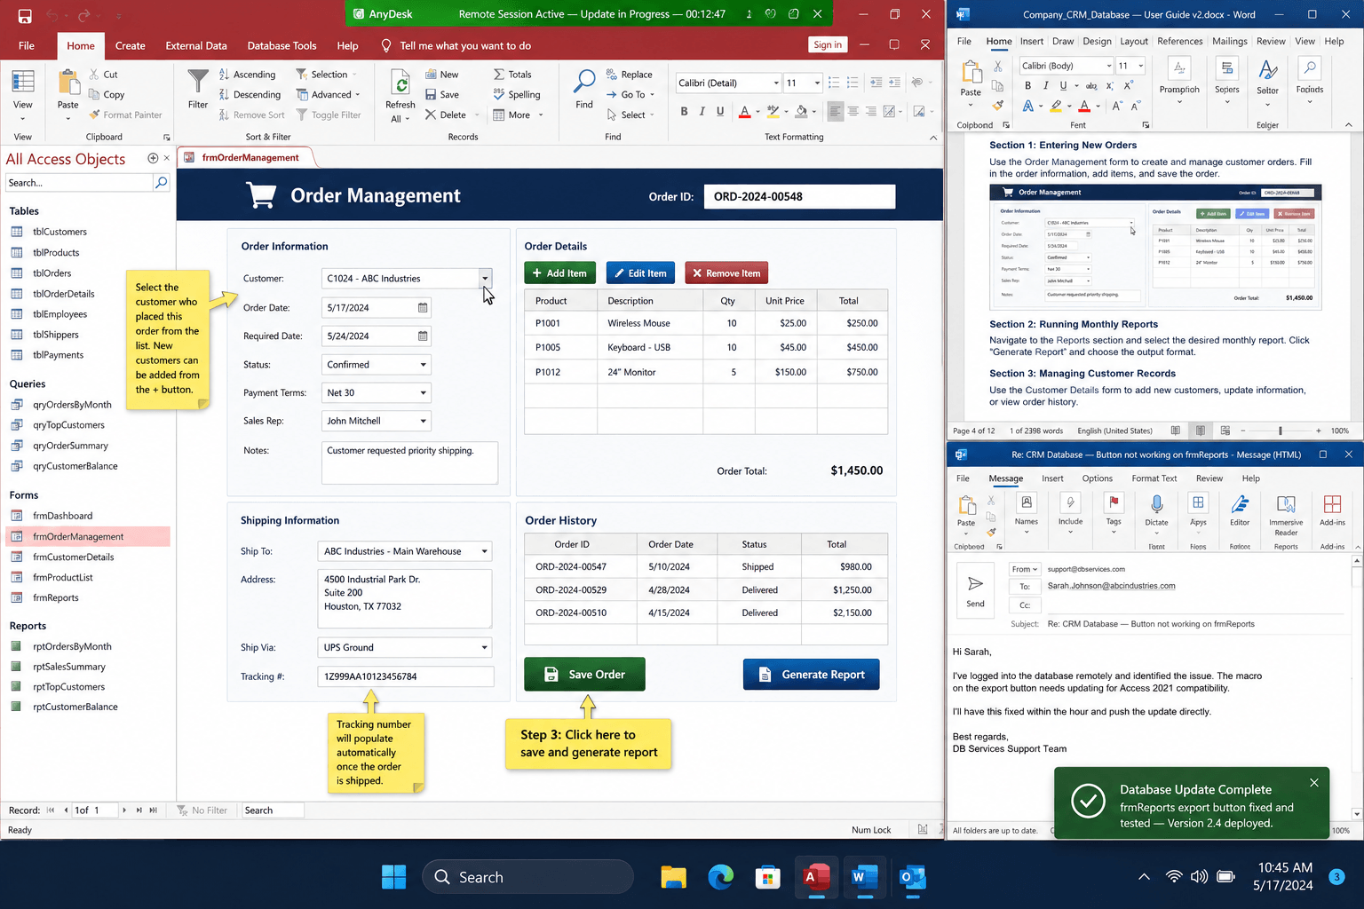Click Outlook icon on the taskbar
The height and width of the screenshot is (909, 1364).
click(912, 877)
